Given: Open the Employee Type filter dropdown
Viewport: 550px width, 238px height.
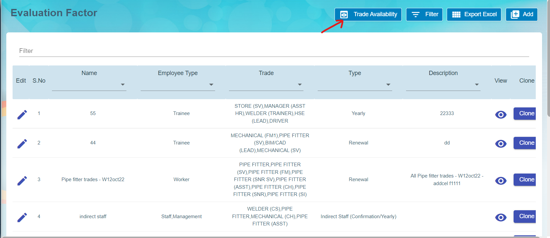Looking at the screenshot, I should 211,85.
